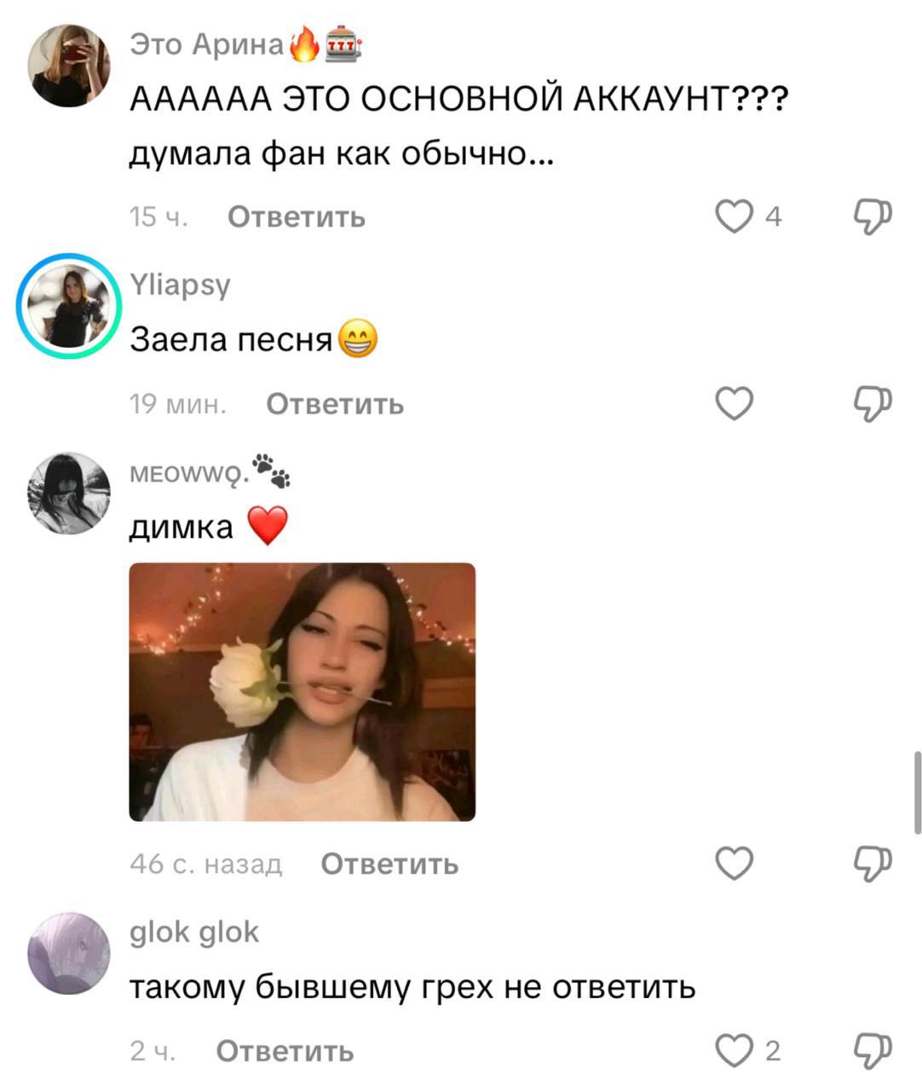The image size is (922, 1091).
Task: Open MEOWWQ's black-and-white profile avatar
Action: click(69, 494)
